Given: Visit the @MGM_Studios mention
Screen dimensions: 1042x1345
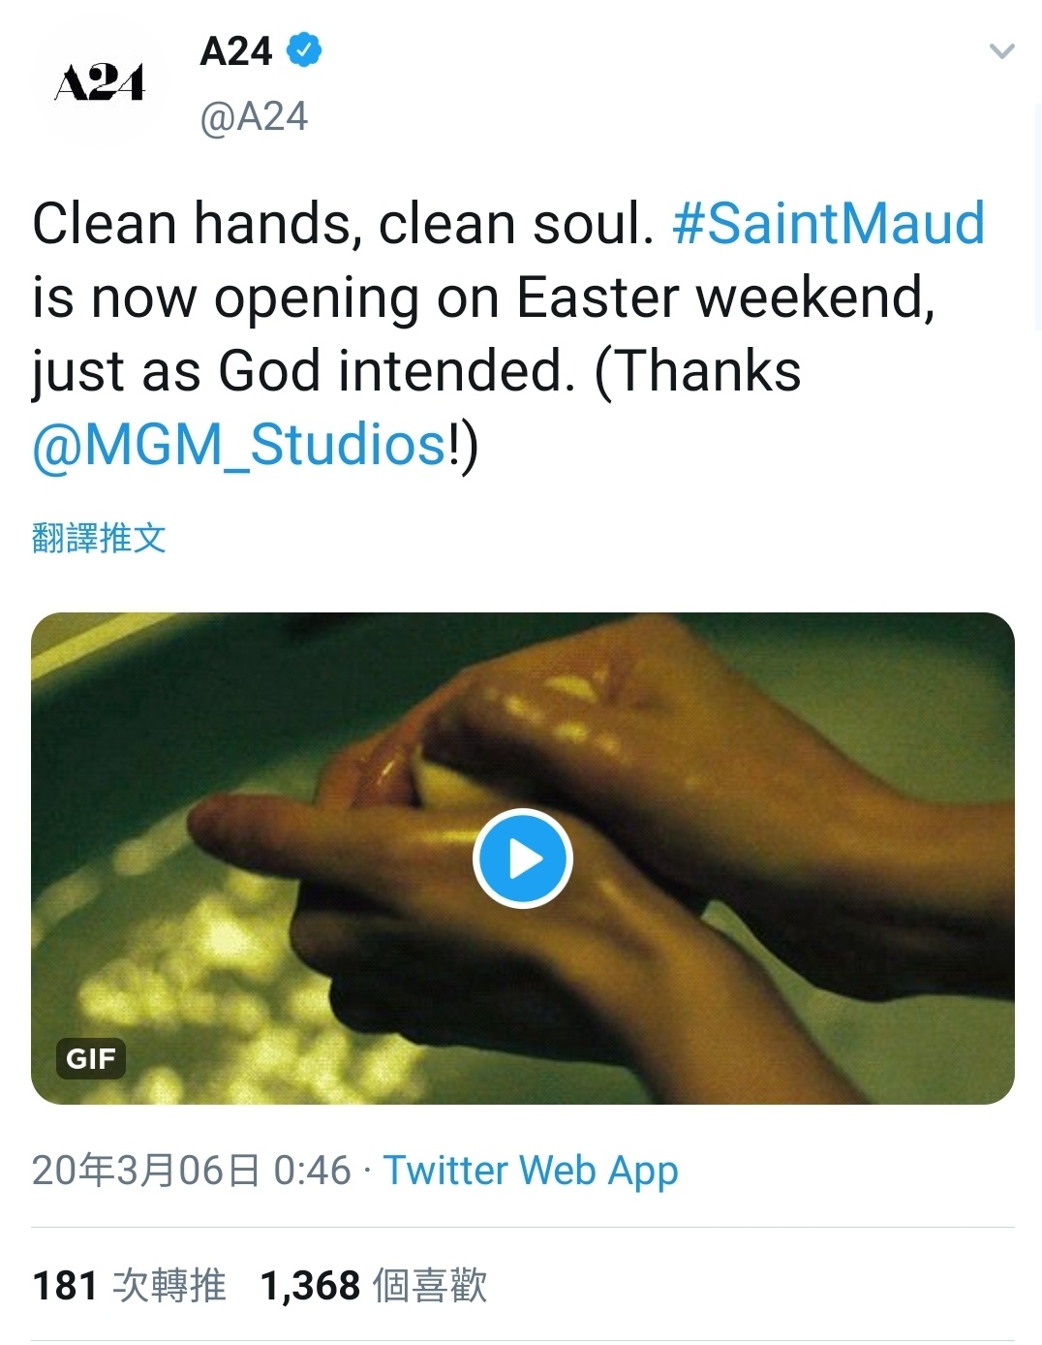Looking at the screenshot, I should 240,445.
